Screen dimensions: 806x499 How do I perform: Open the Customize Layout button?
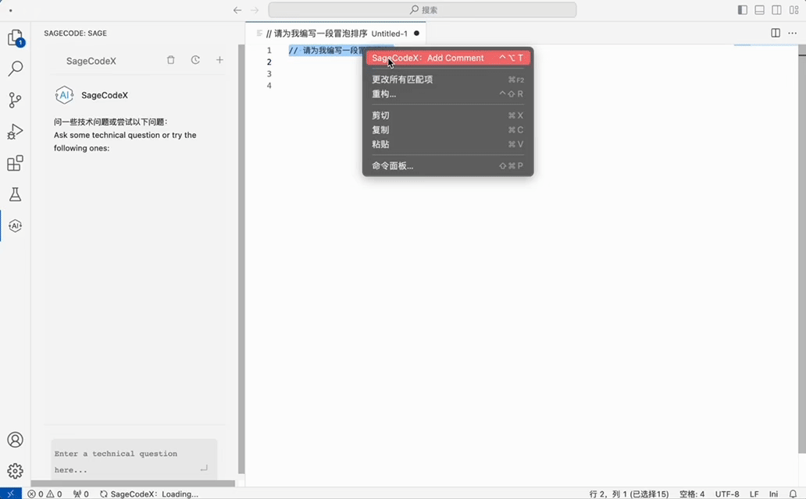click(x=794, y=10)
